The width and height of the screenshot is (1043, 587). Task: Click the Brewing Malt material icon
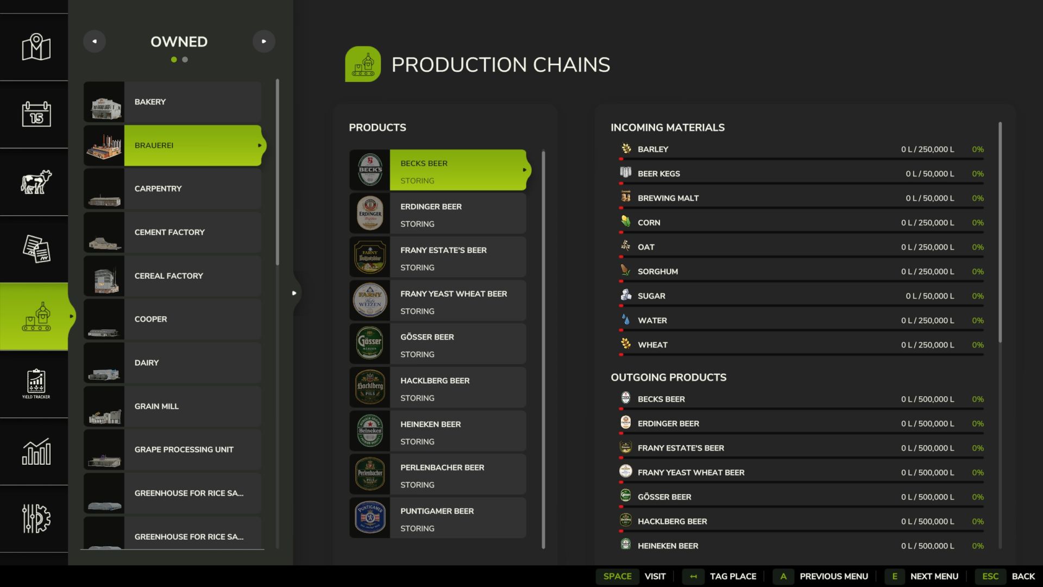tap(626, 197)
